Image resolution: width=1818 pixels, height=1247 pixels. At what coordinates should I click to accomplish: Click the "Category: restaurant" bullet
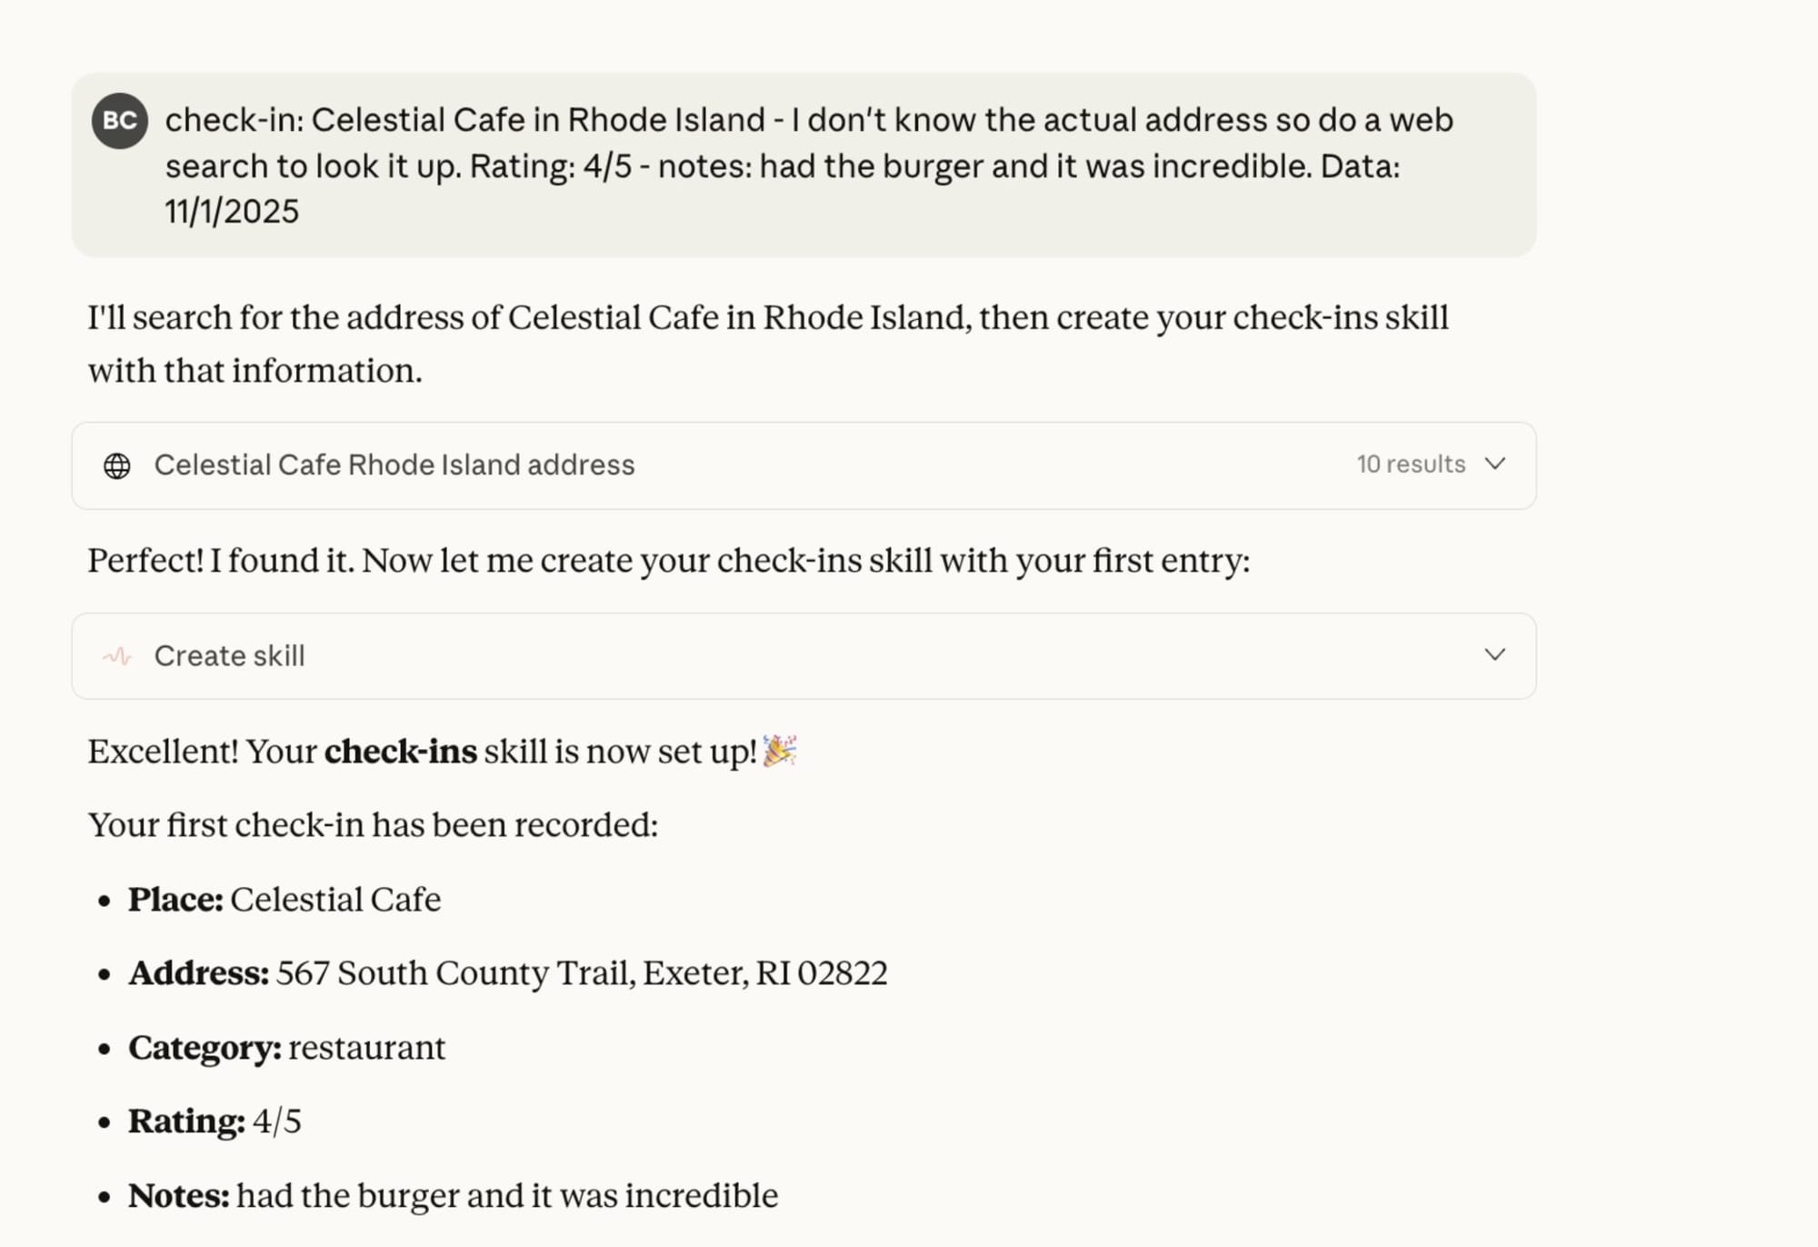(287, 1048)
